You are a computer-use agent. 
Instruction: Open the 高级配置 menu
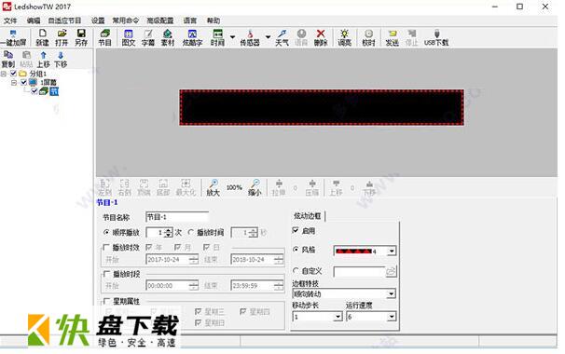[160, 20]
